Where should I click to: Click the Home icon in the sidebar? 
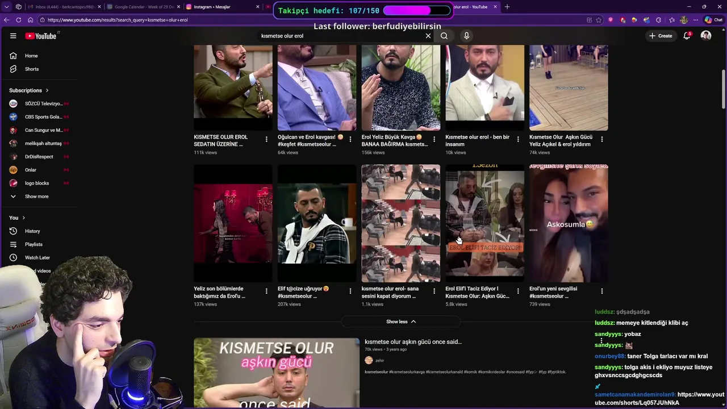pos(13,56)
